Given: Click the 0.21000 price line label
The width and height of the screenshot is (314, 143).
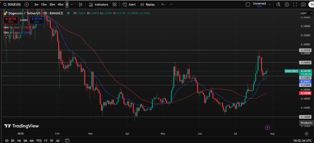Looking at the screenshot, I should point(305,85).
